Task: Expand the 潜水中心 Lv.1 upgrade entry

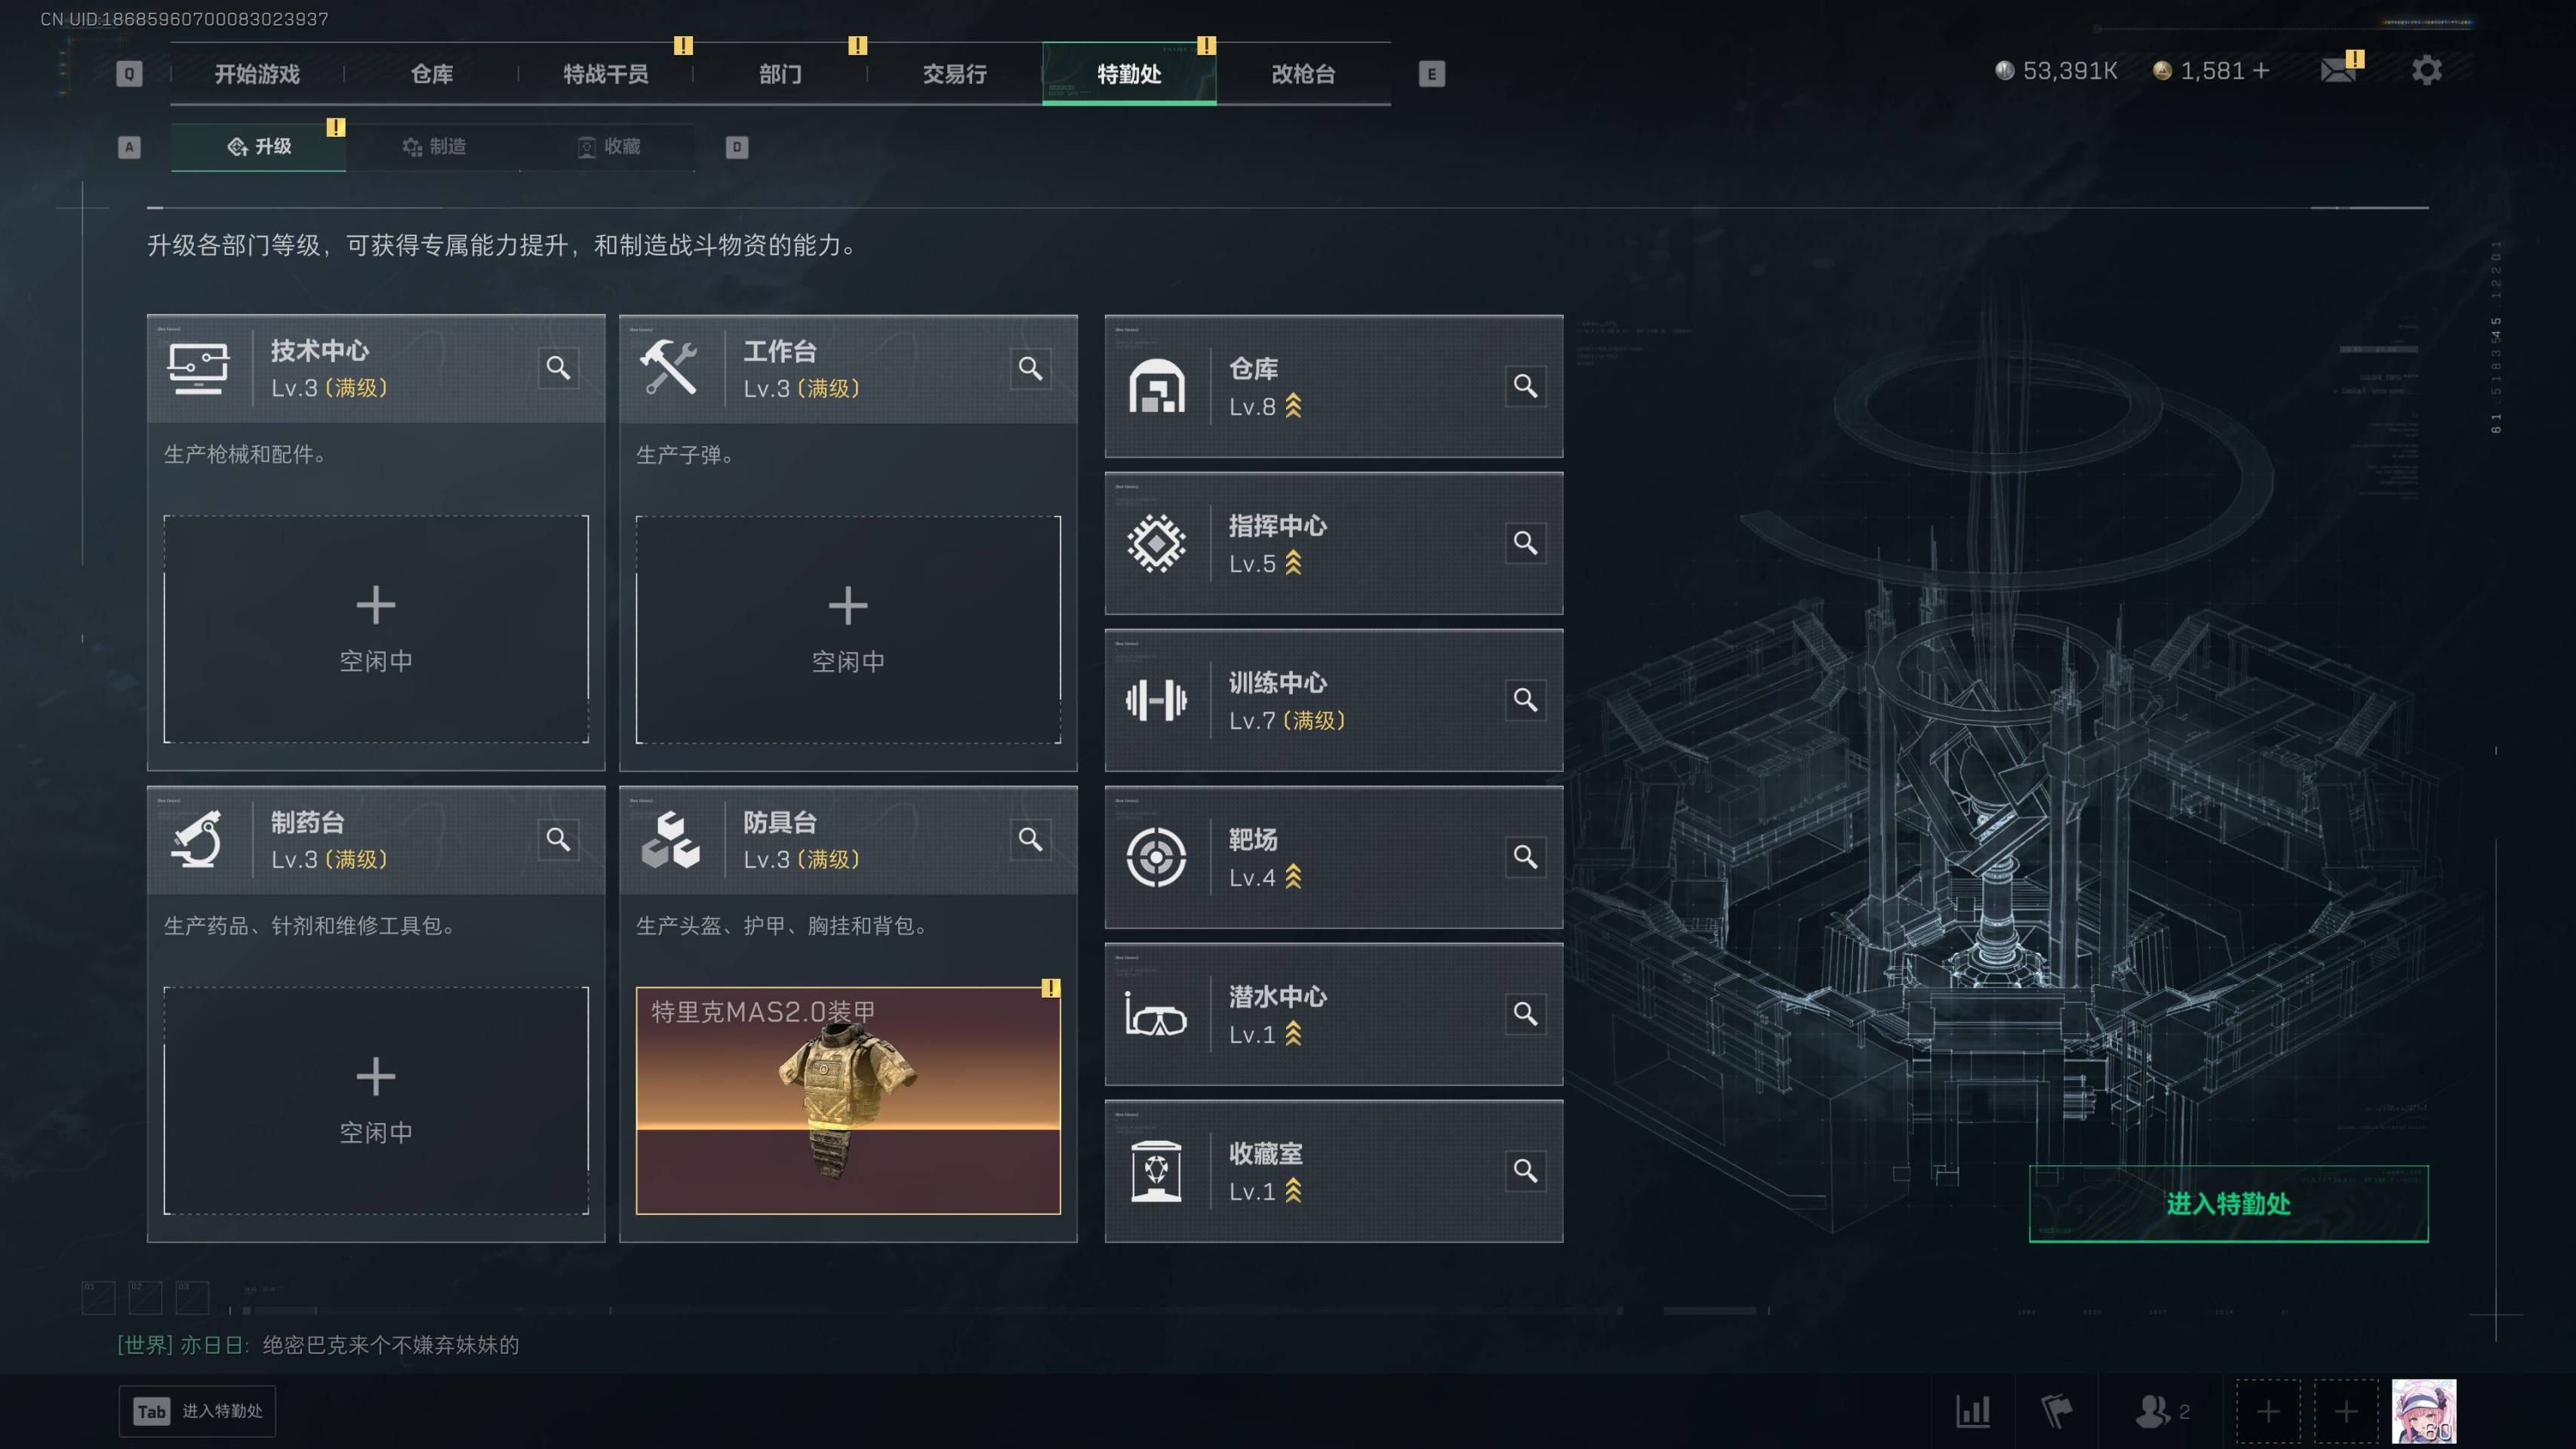Action: (x=1333, y=1014)
